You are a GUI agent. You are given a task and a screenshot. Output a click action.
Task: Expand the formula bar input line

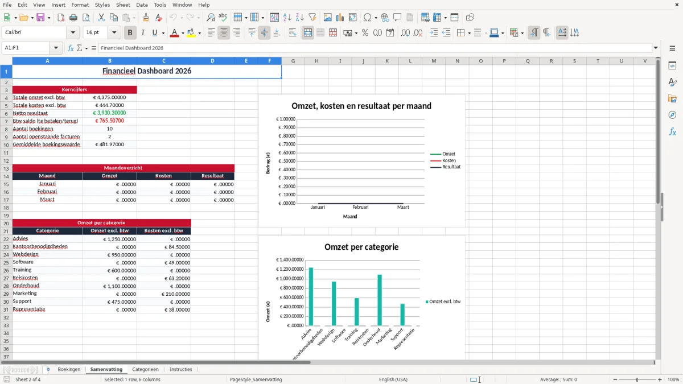[656, 48]
